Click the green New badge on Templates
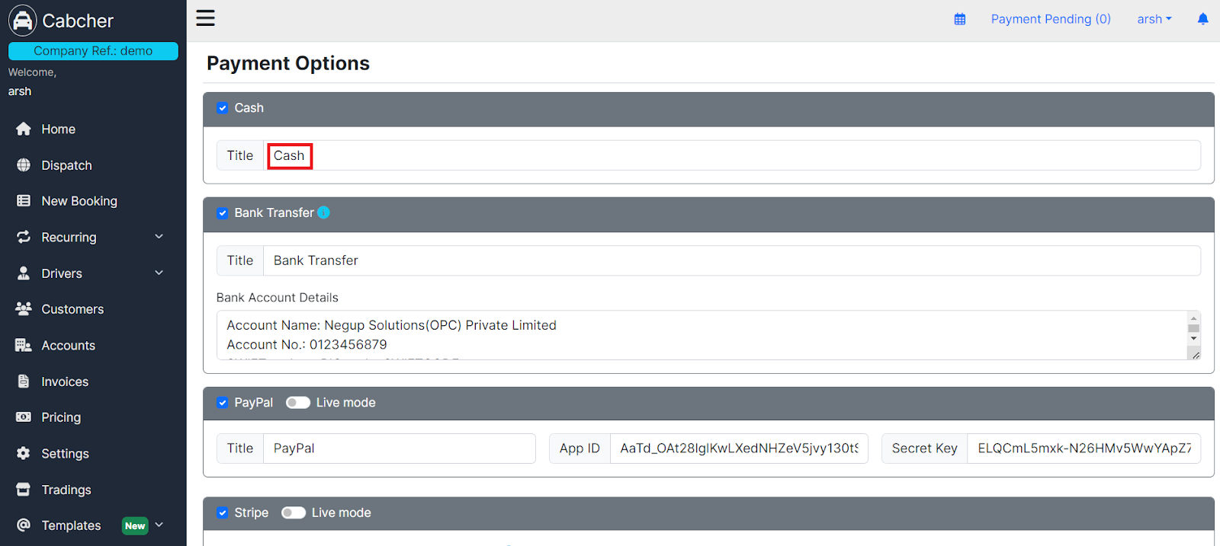The width and height of the screenshot is (1220, 546). pyautogui.click(x=135, y=525)
